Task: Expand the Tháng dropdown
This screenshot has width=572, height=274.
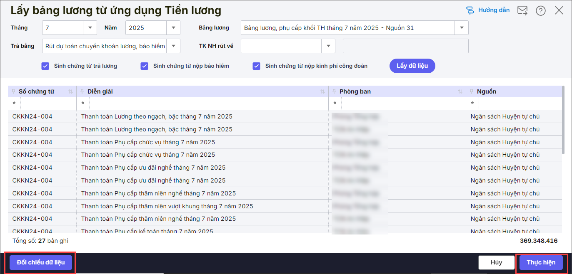Action: click(x=90, y=28)
